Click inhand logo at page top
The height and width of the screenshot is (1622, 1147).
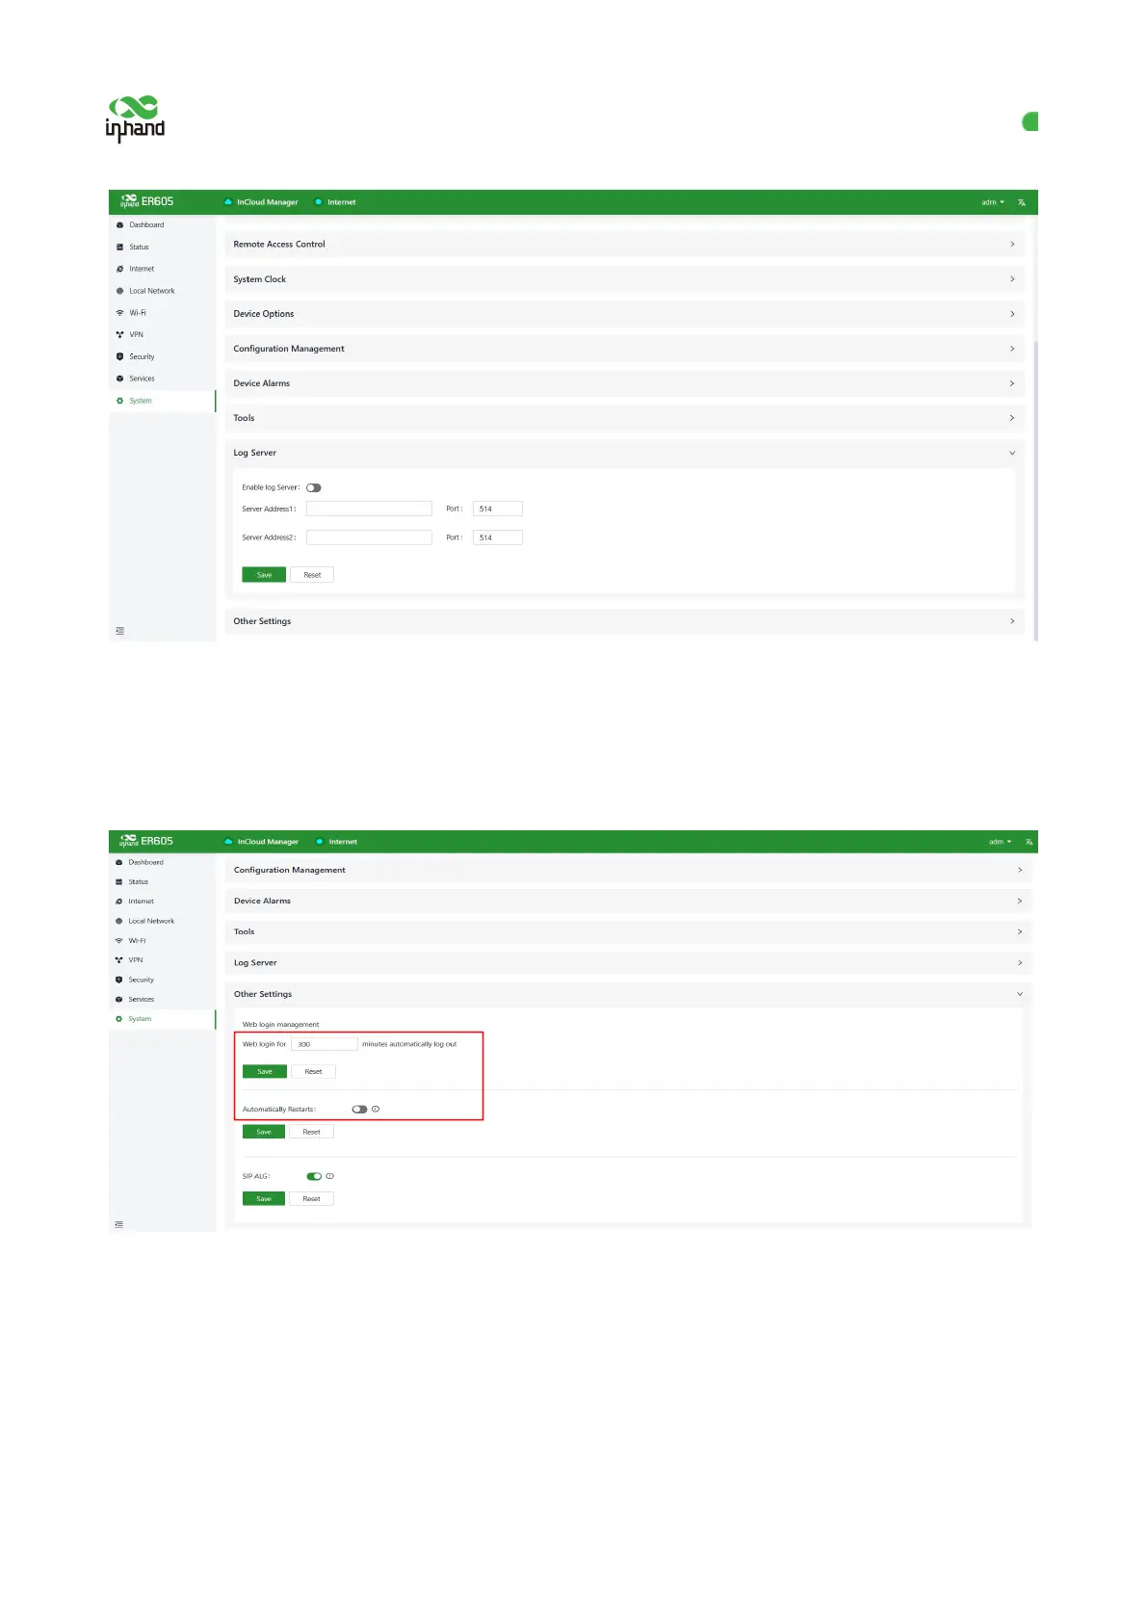[135, 119]
